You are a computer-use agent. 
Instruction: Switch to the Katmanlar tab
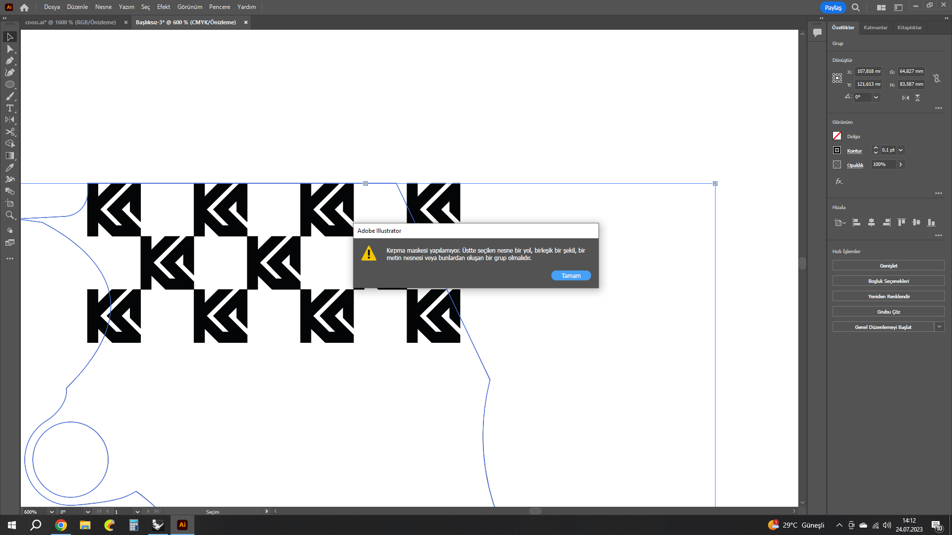pyautogui.click(x=875, y=27)
